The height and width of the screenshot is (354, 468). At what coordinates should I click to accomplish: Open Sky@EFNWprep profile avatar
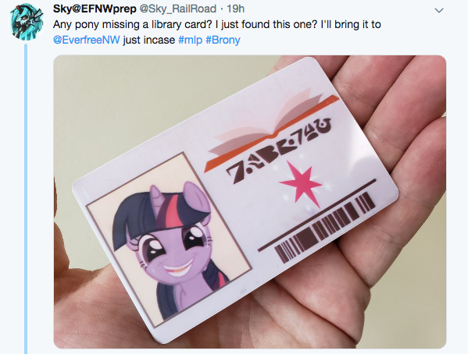click(x=27, y=21)
